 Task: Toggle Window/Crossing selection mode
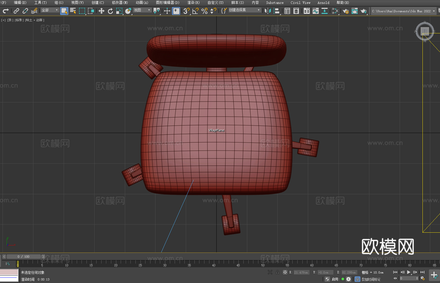[91, 11]
